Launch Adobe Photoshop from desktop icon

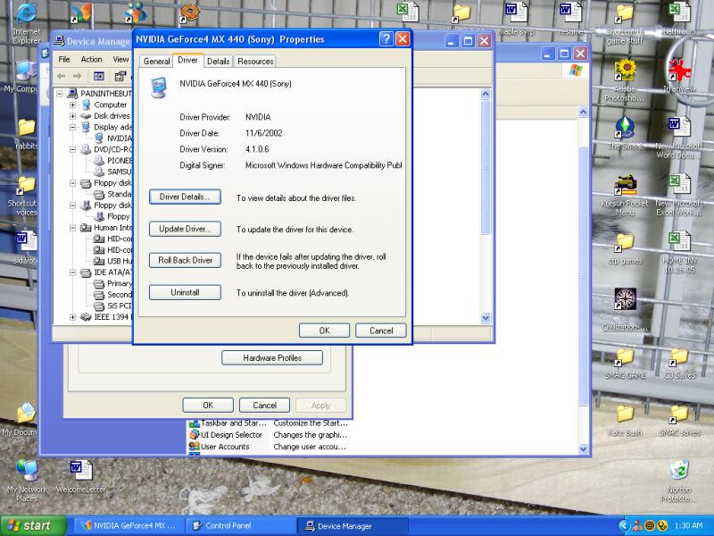(x=625, y=80)
